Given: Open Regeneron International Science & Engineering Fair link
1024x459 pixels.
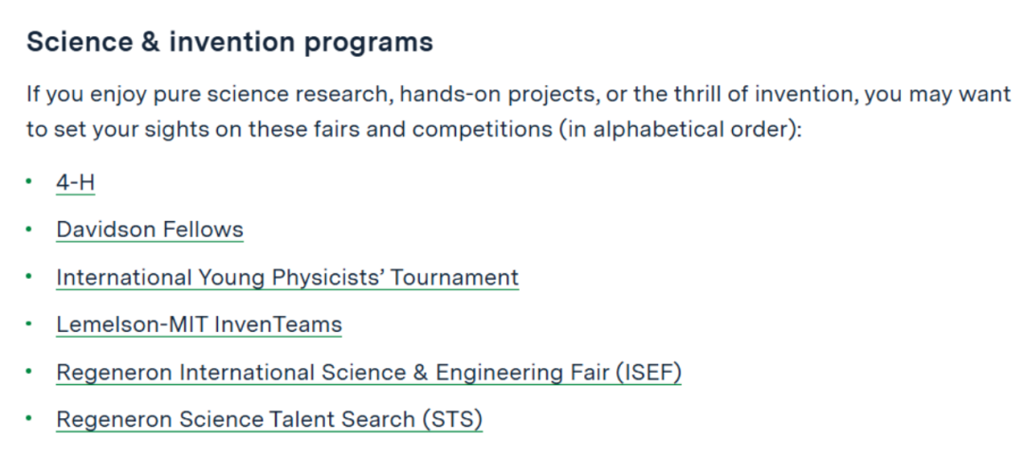Looking at the screenshot, I should 368,372.
